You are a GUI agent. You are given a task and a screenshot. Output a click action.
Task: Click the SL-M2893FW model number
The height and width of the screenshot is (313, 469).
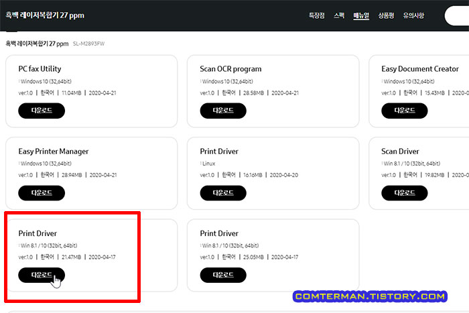pos(89,44)
